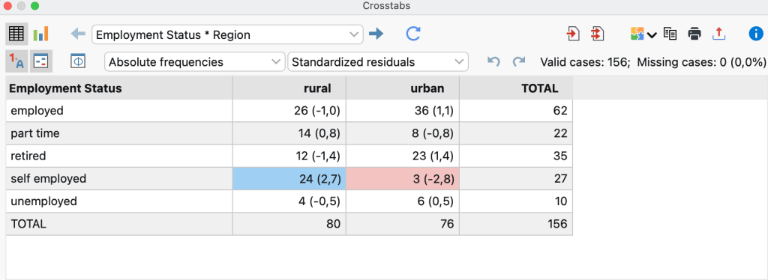Expand the arrow beside the puzzle icon
The height and width of the screenshot is (280, 768).
point(652,34)
